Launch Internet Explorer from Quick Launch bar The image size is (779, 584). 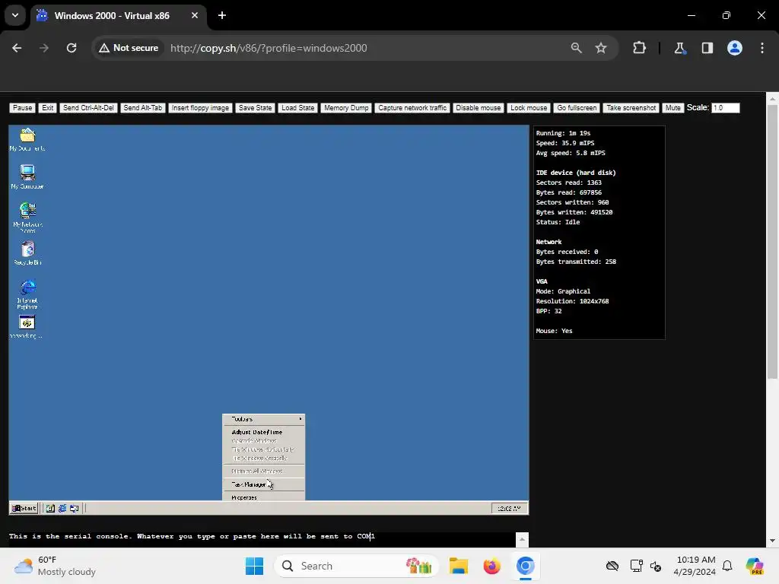[62, 508]
